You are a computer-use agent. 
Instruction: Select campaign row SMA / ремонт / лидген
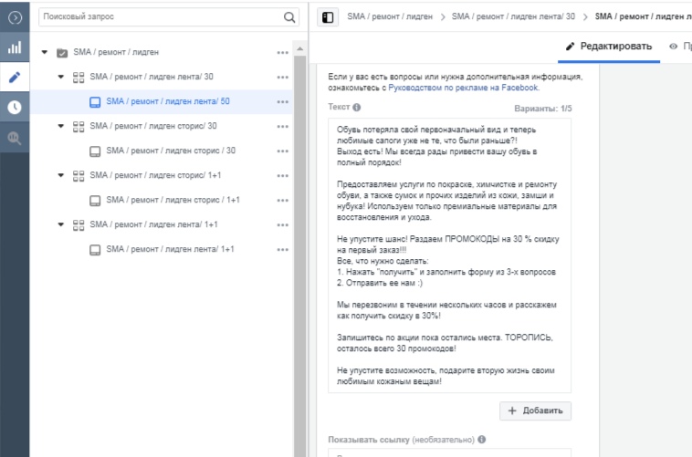[x=161, y=53]
